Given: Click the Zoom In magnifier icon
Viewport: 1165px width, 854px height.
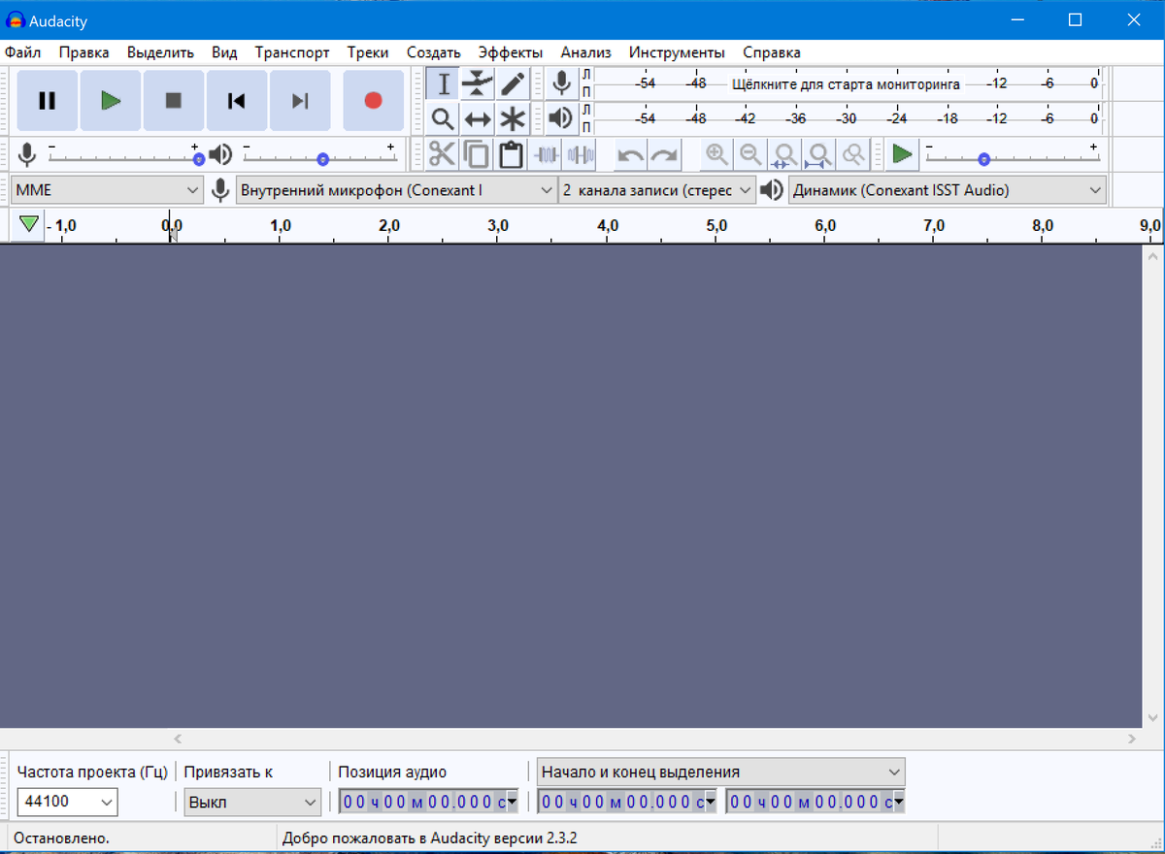Looking at the screenshot, I should click(x=717, y=154).
